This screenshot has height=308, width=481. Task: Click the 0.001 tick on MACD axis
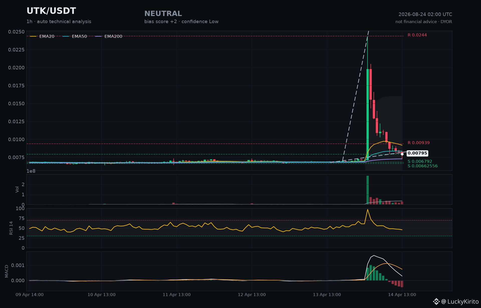pos(18,265)
